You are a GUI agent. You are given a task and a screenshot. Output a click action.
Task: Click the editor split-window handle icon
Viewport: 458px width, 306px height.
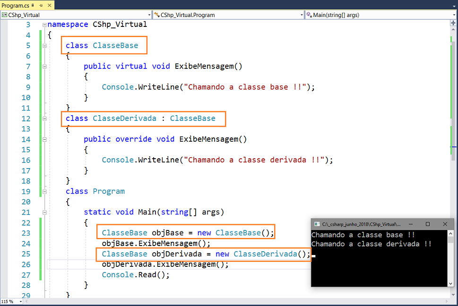click(453, 23)
